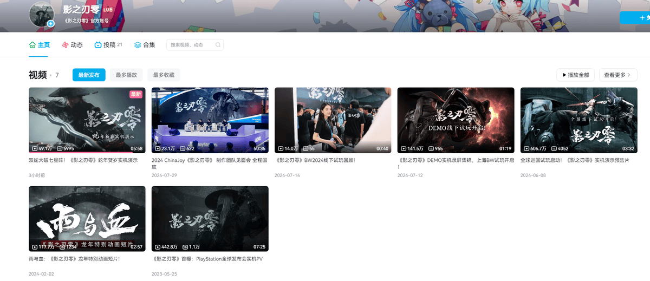Image resolution: width=650 pixels, height=281 pixels.
Task: Click play count icon beside 442.8万
Action: click(x=158, y=247)
